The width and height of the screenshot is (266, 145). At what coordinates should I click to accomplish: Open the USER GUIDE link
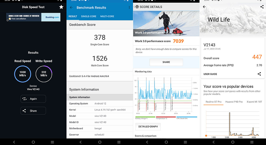pyautogui.click(x=210, y=74)
